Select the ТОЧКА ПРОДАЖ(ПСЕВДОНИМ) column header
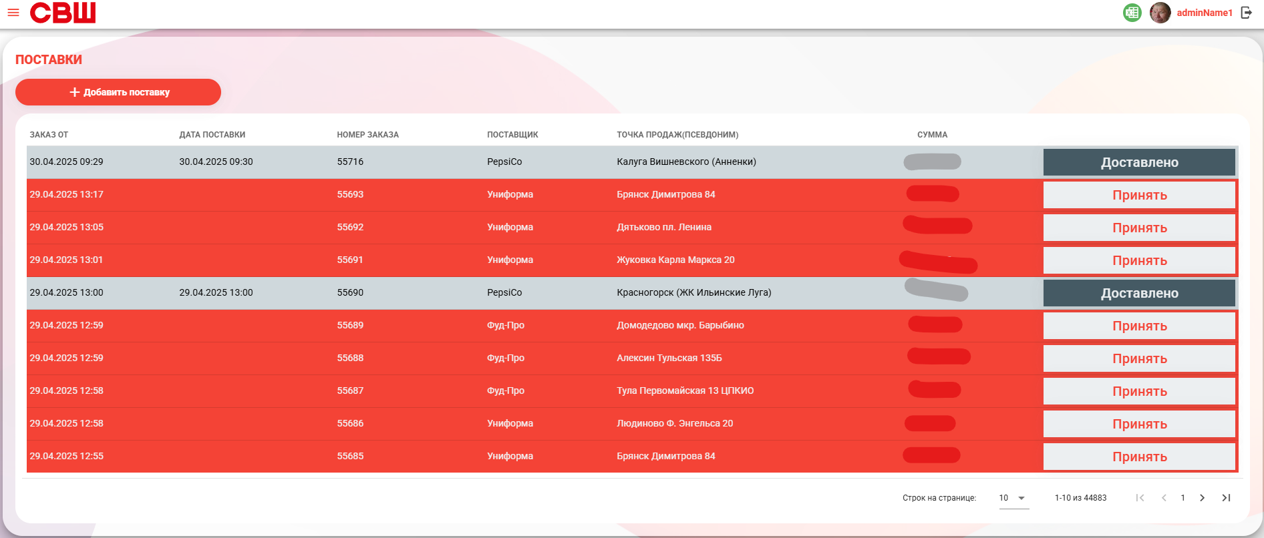1264x538 pixels. [x=677, y=135]
